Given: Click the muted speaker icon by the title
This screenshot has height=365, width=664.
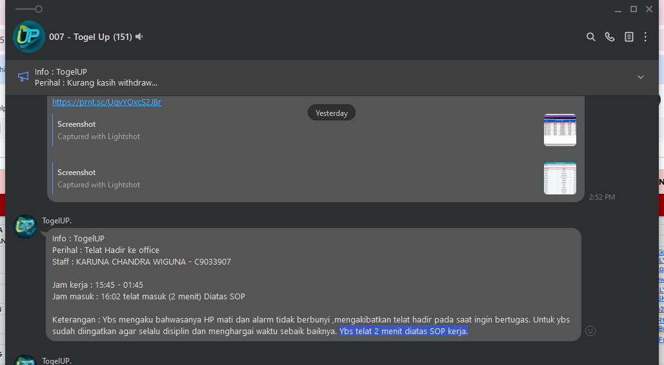Looking at the screenshot, I should pos(139,37).
